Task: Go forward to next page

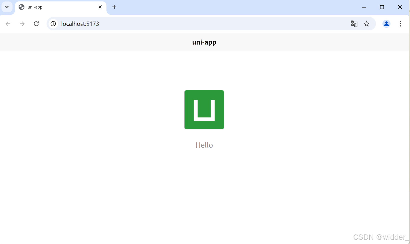Action: [22, 24]
